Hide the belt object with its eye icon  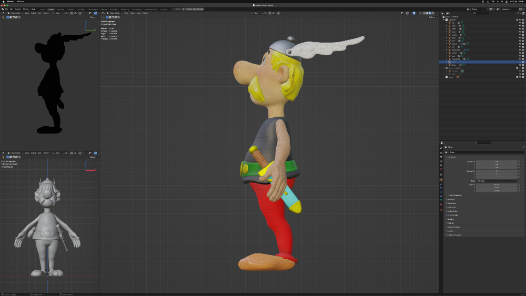[520, 23]
